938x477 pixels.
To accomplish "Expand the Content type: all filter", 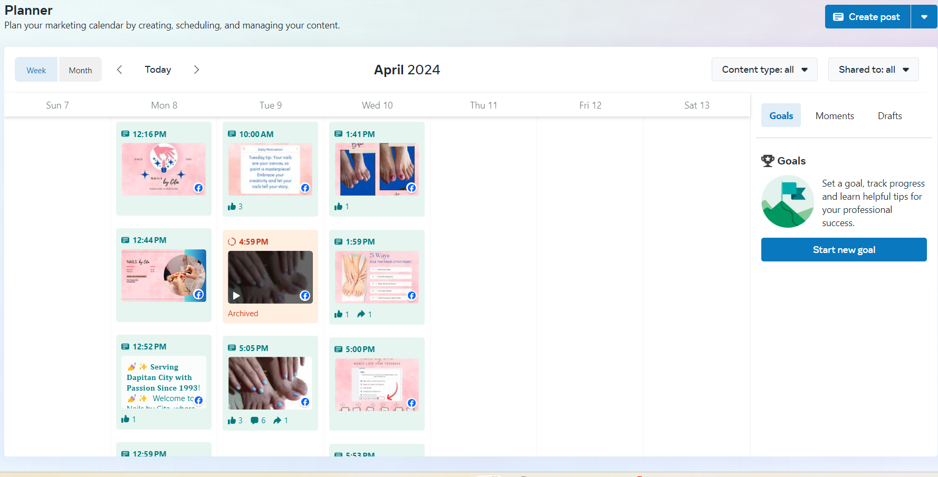I will point(764,70).
